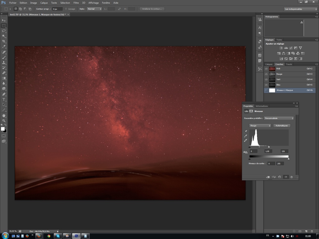The height and width of the screenshot is (239, 319).
Task: Hide the Bleu channel
Action: [x=266, y=85]
